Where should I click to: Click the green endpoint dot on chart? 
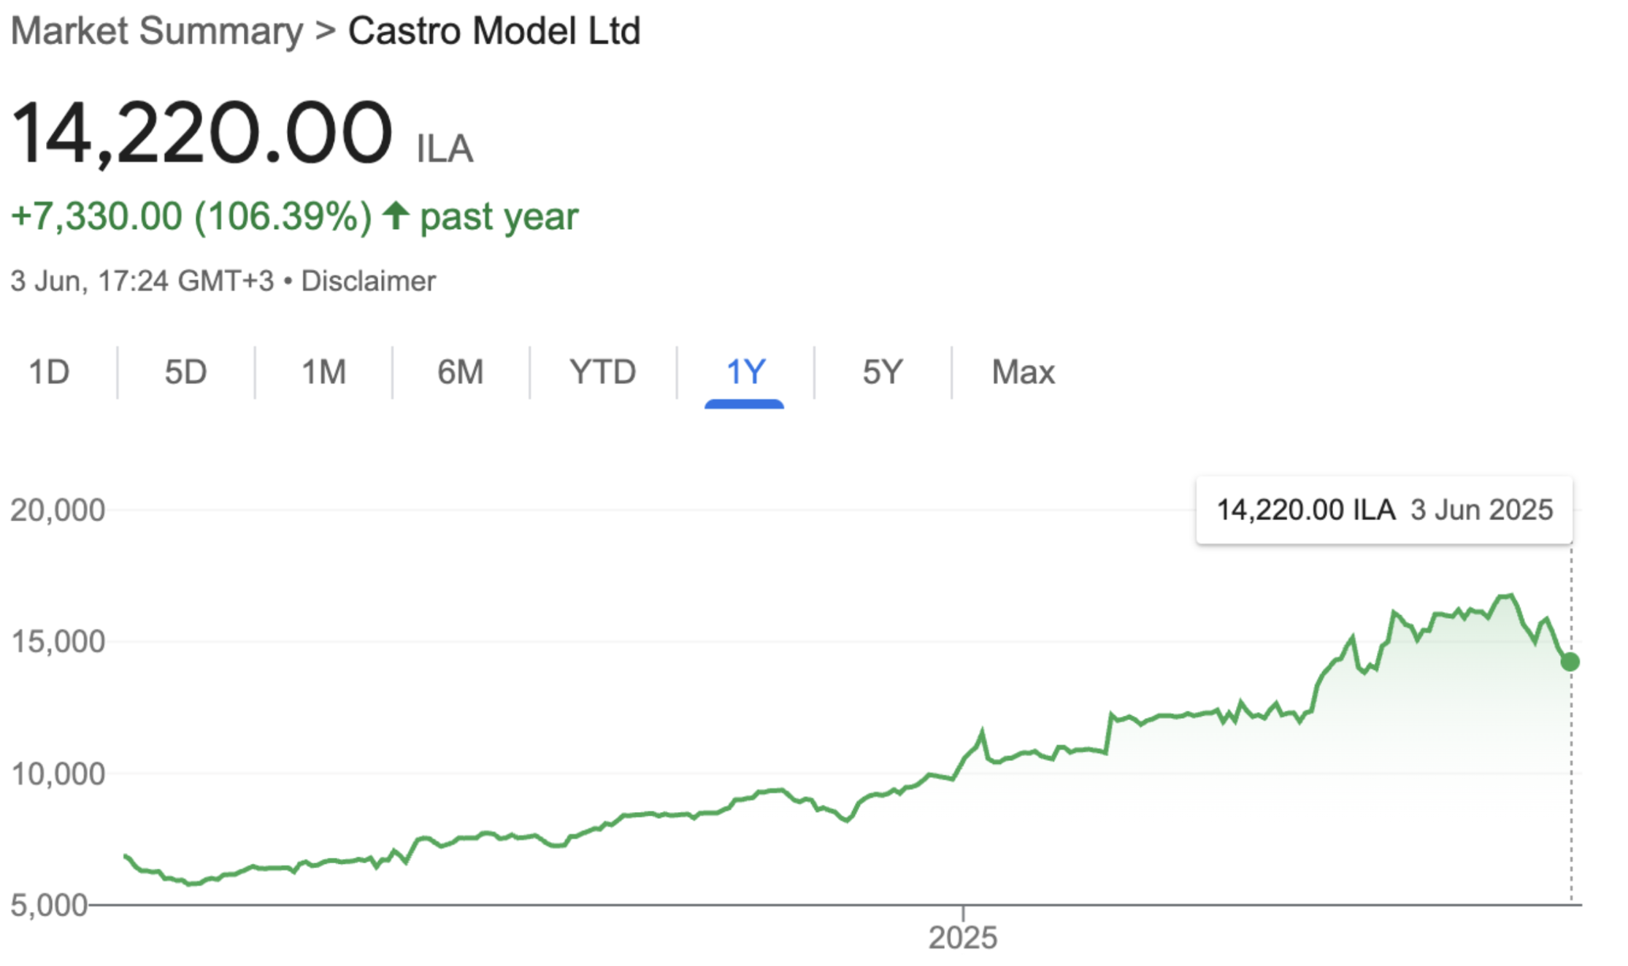click(x=1570, y=662)
